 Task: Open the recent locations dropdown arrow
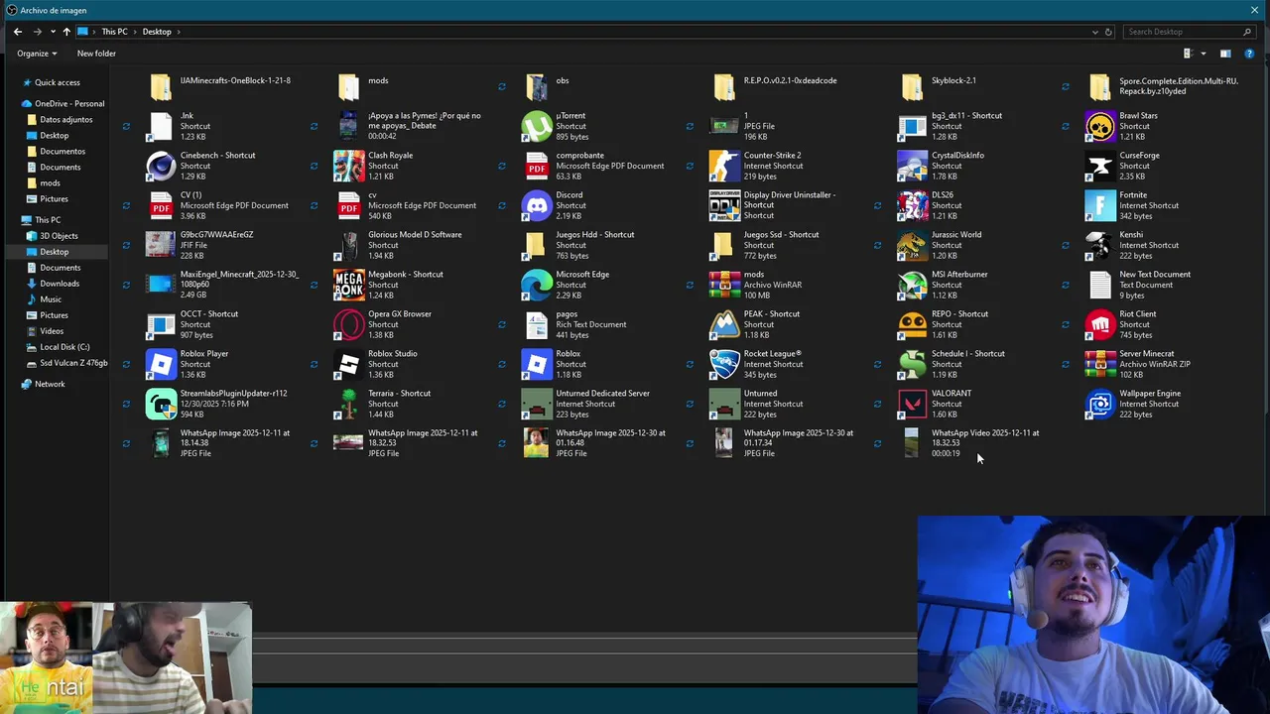click(53, 32)
